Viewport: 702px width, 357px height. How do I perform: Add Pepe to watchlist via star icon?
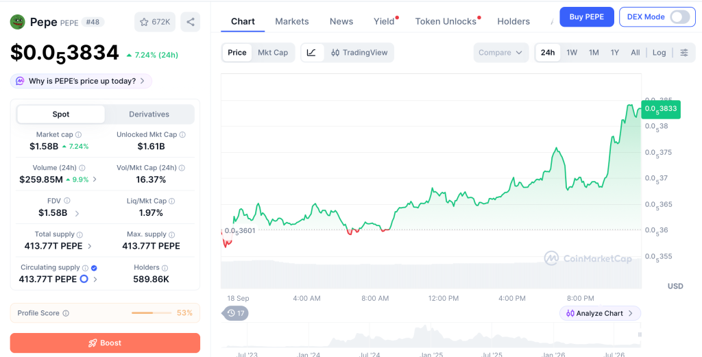(x=144, y=22)
